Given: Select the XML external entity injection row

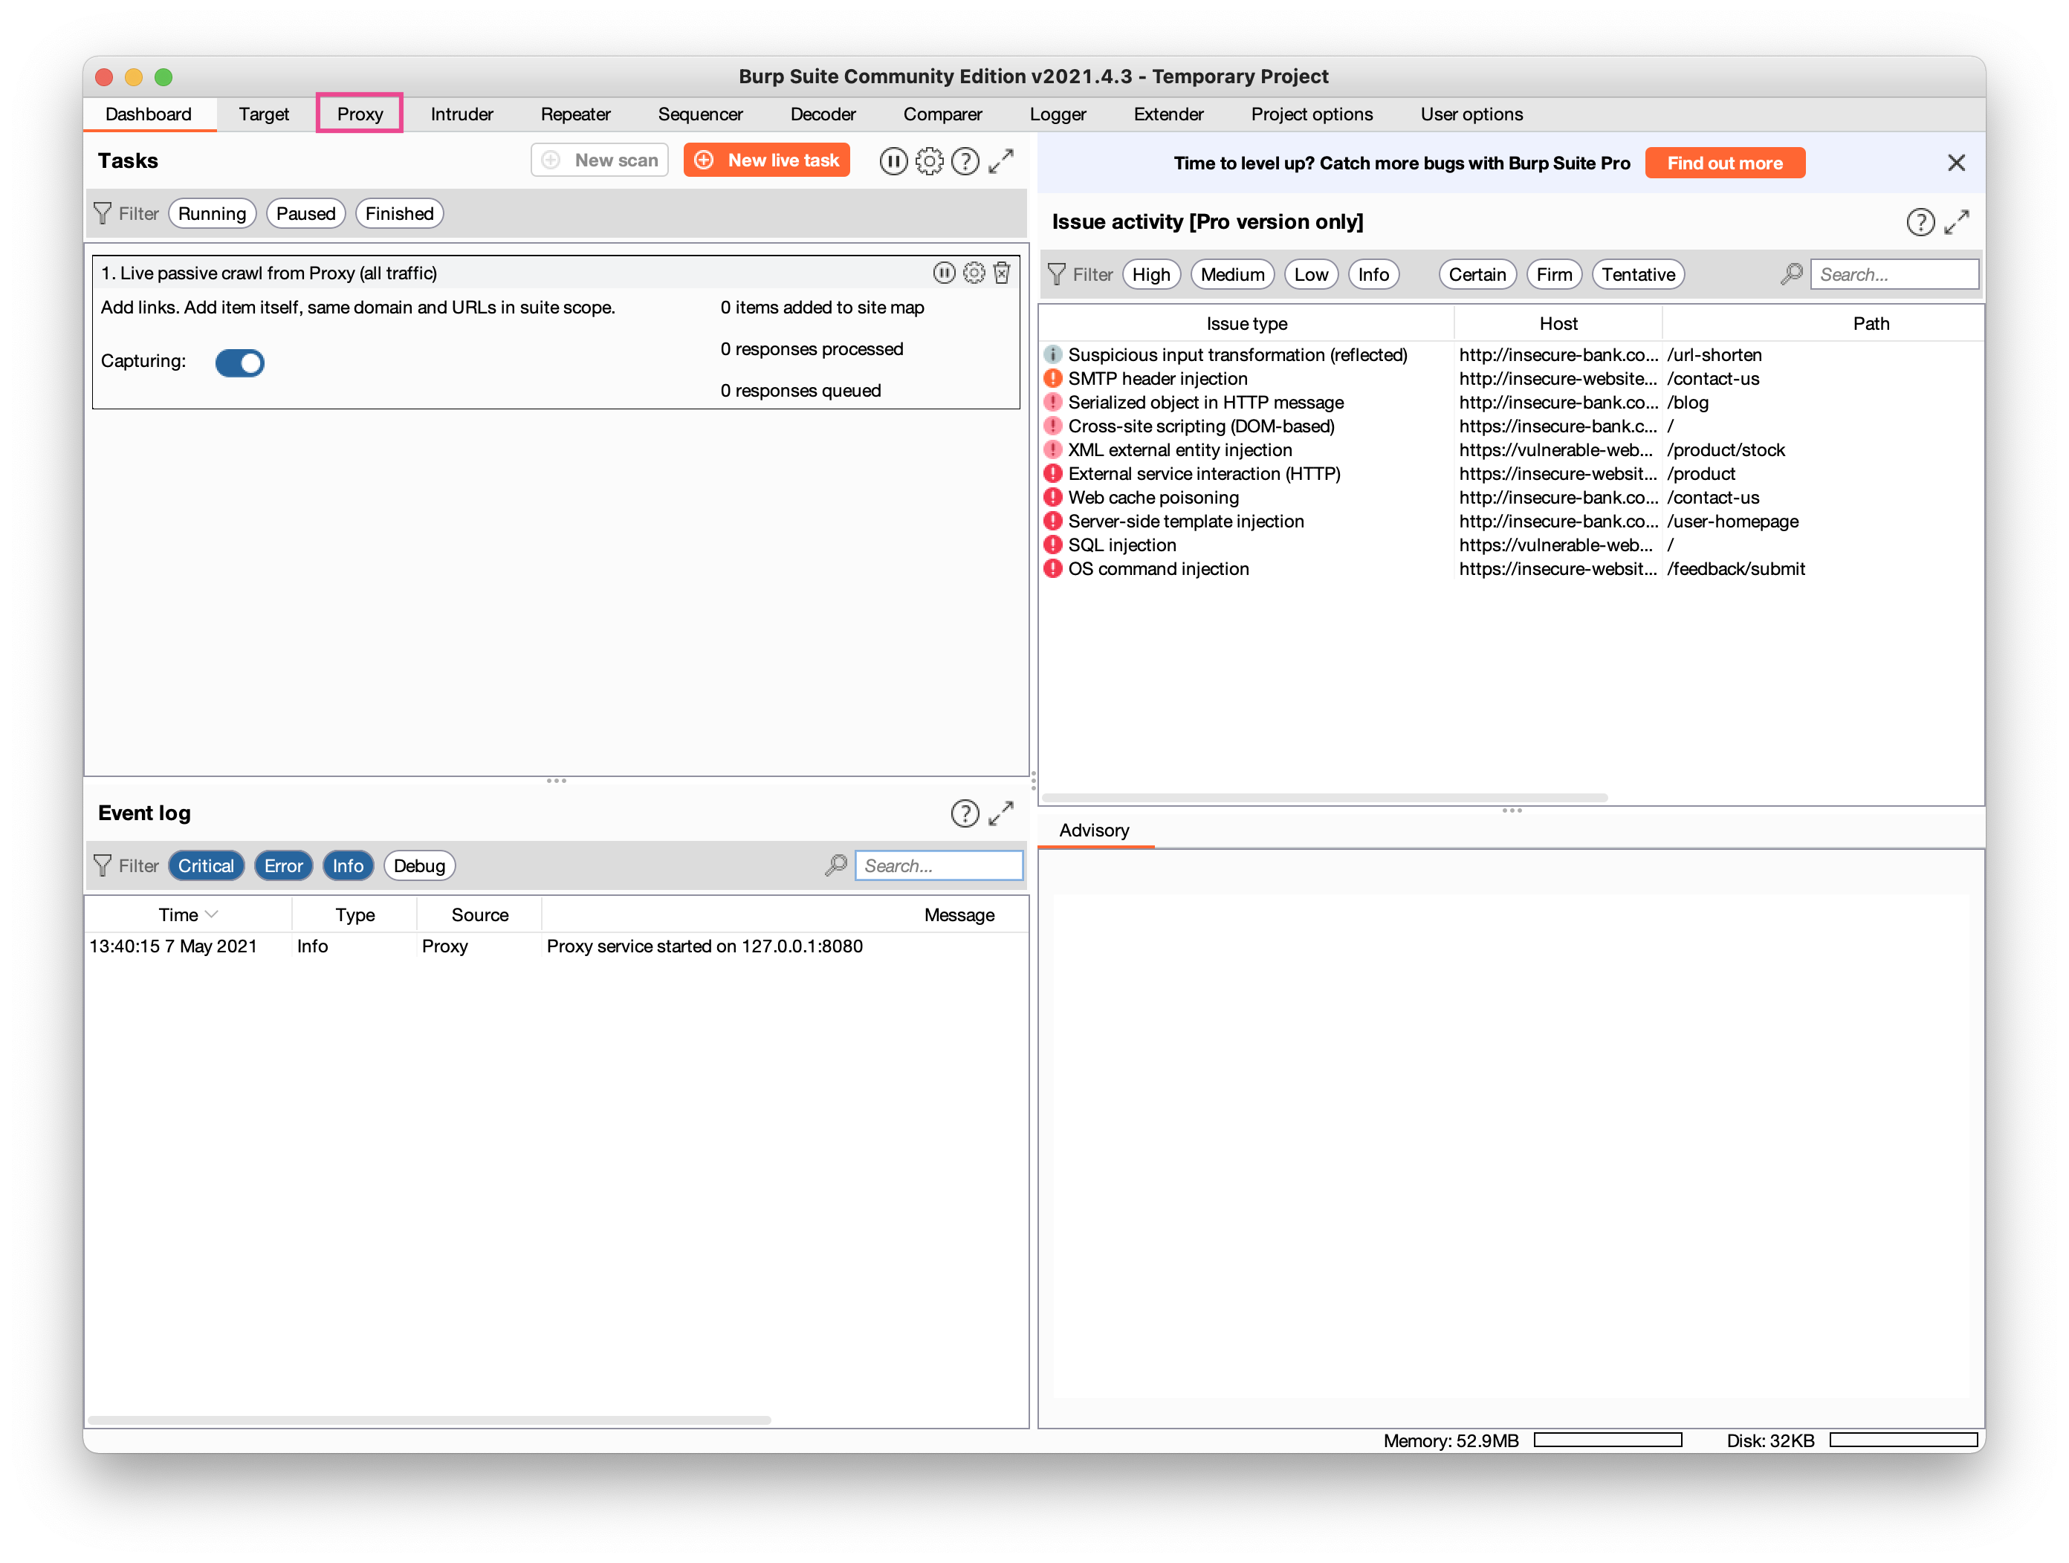Looking at the screenshot, I should pos(1511,451).
